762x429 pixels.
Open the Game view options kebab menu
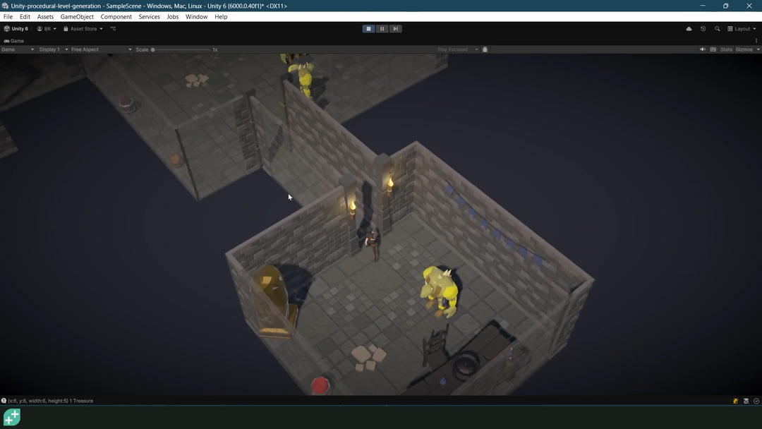[x=756, y=40]
